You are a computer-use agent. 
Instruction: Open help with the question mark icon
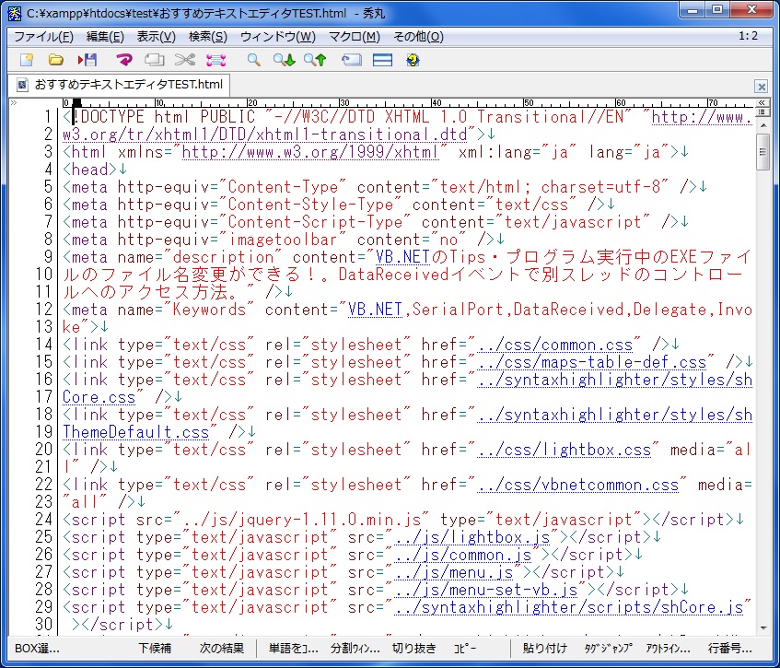click(413, 60)
